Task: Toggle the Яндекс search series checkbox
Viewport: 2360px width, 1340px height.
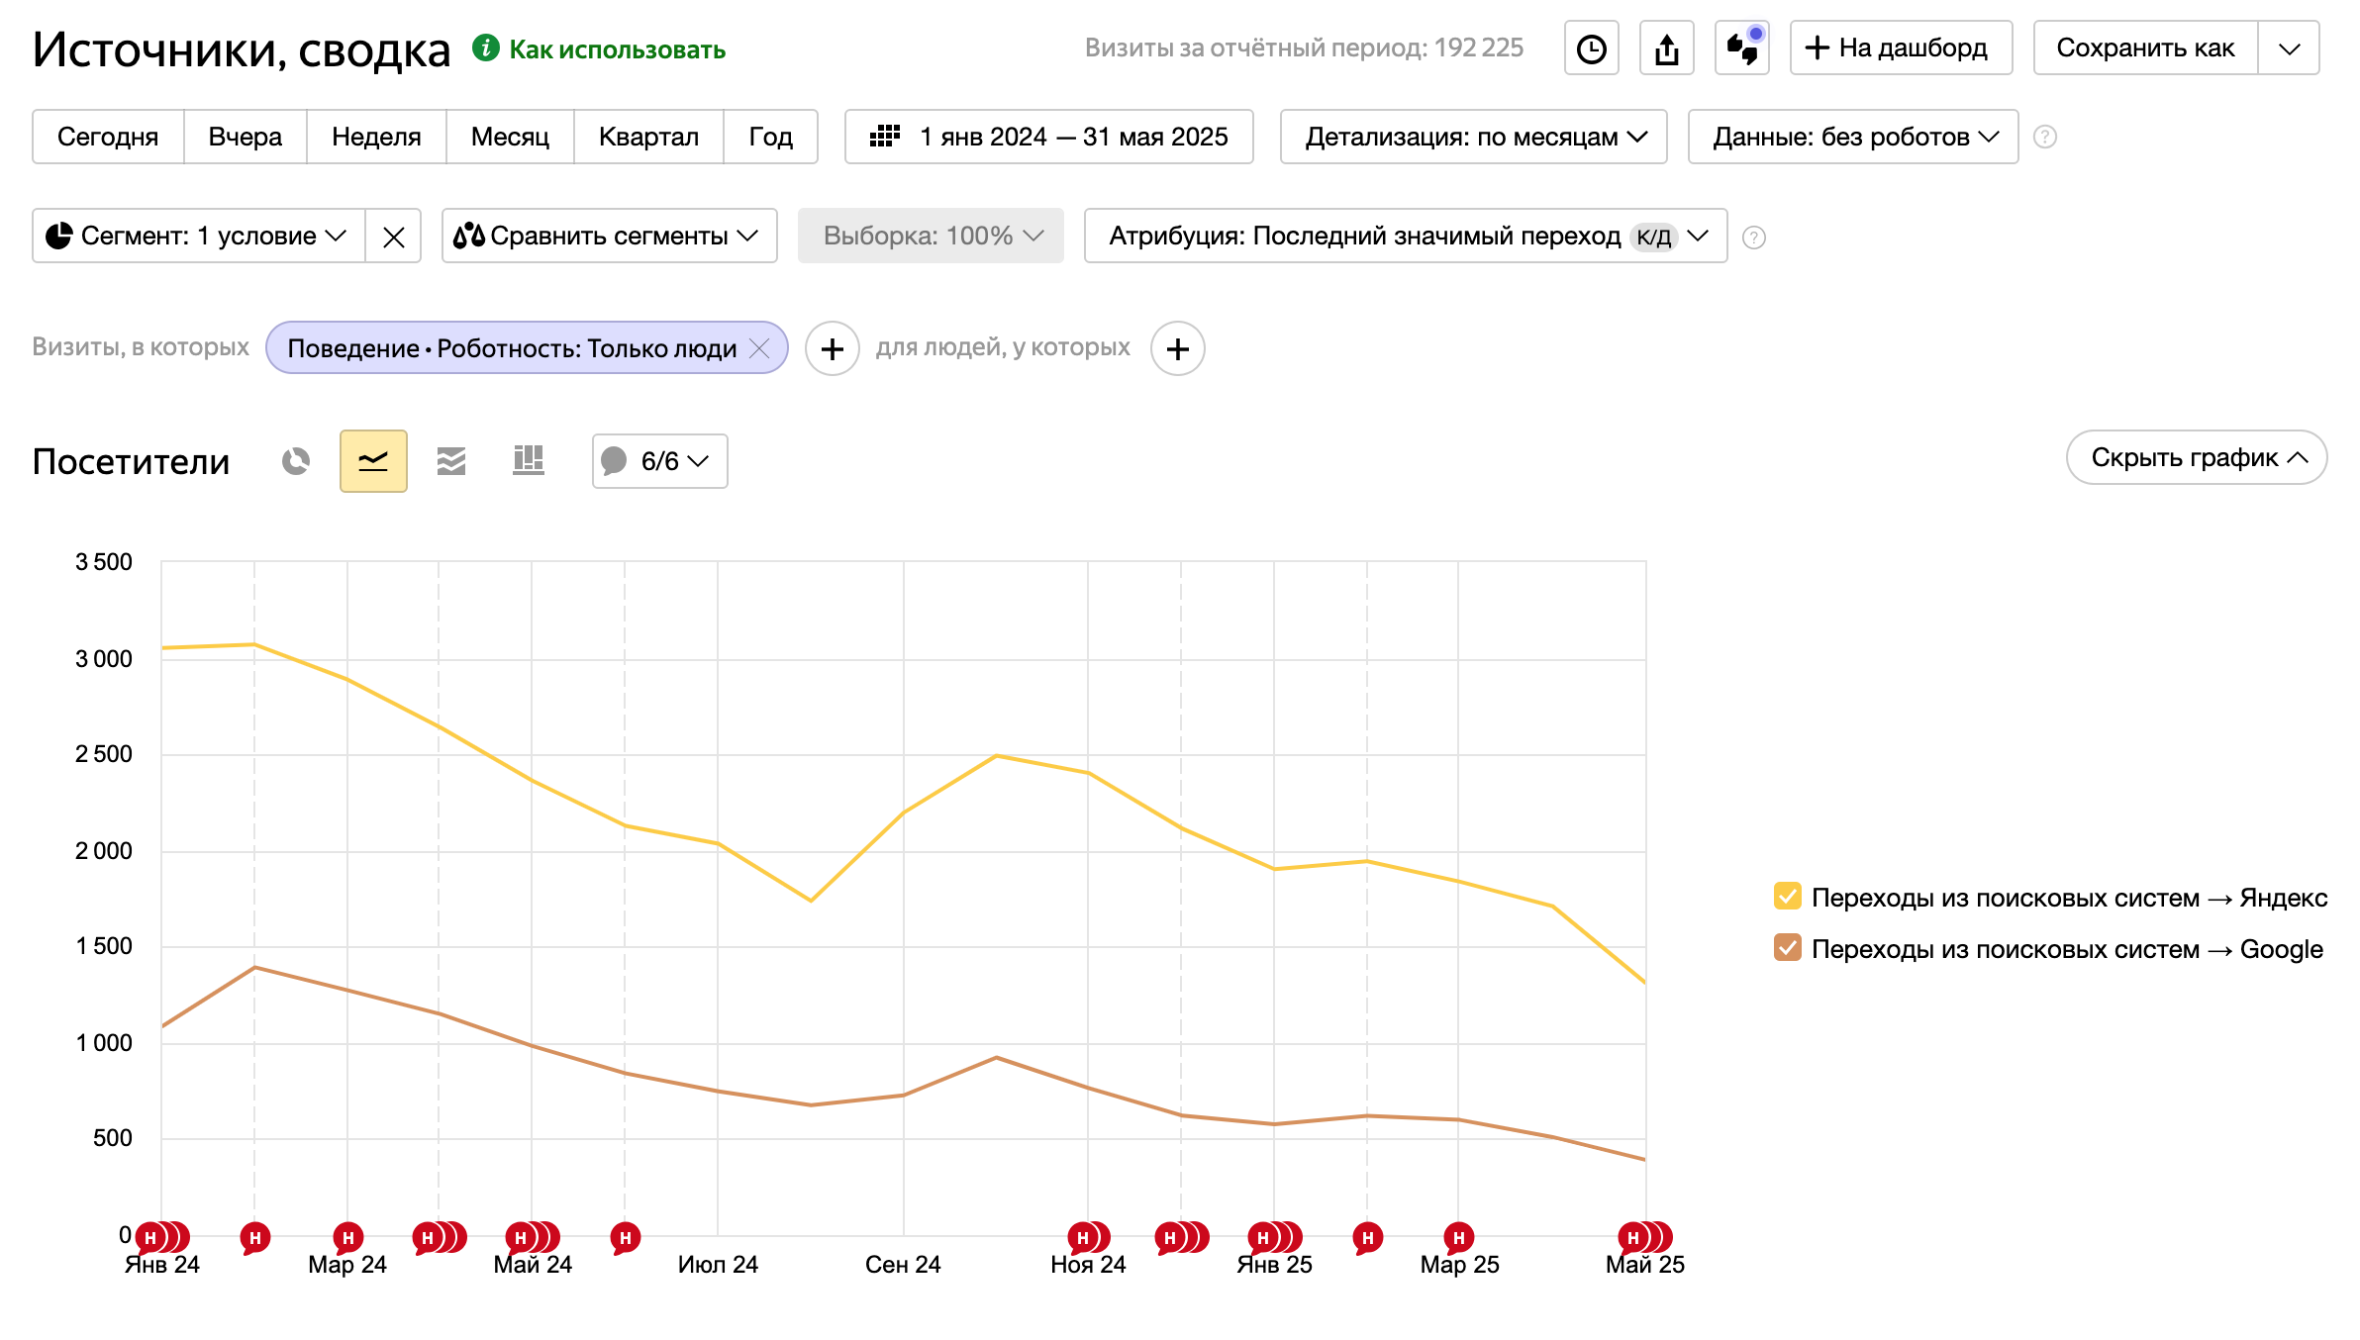Action: 1787,897
